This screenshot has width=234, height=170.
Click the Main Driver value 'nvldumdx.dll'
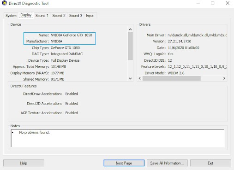198,35
